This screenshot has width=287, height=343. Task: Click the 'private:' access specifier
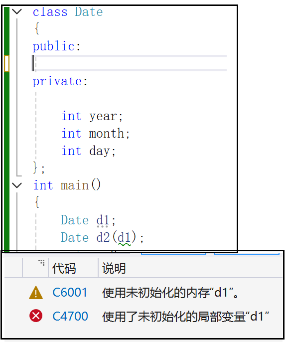click(60, 81)
